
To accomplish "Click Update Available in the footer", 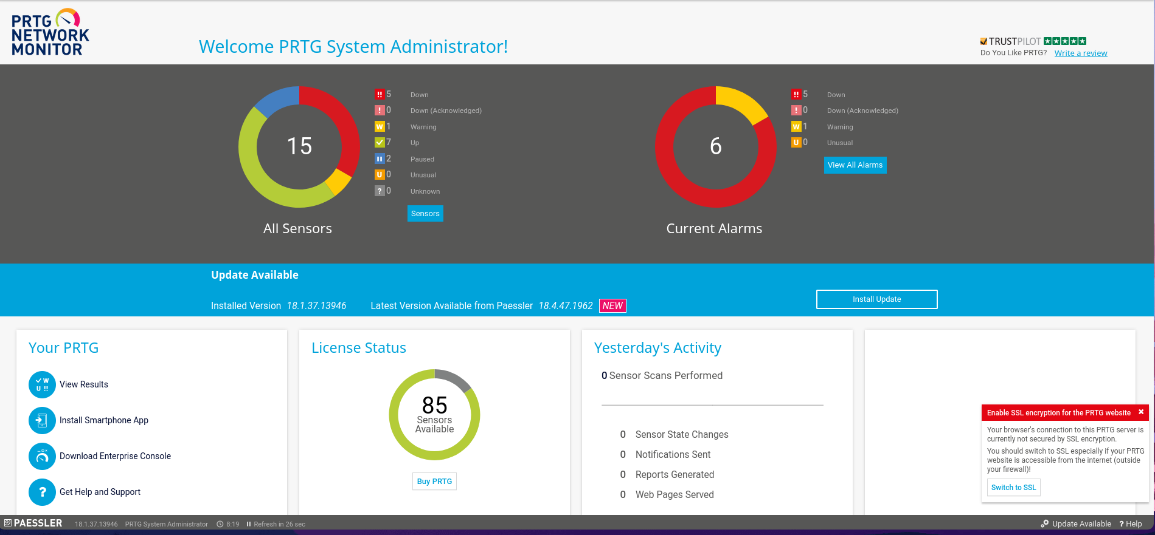I will pyautogui.click(x=1076, y=523).
